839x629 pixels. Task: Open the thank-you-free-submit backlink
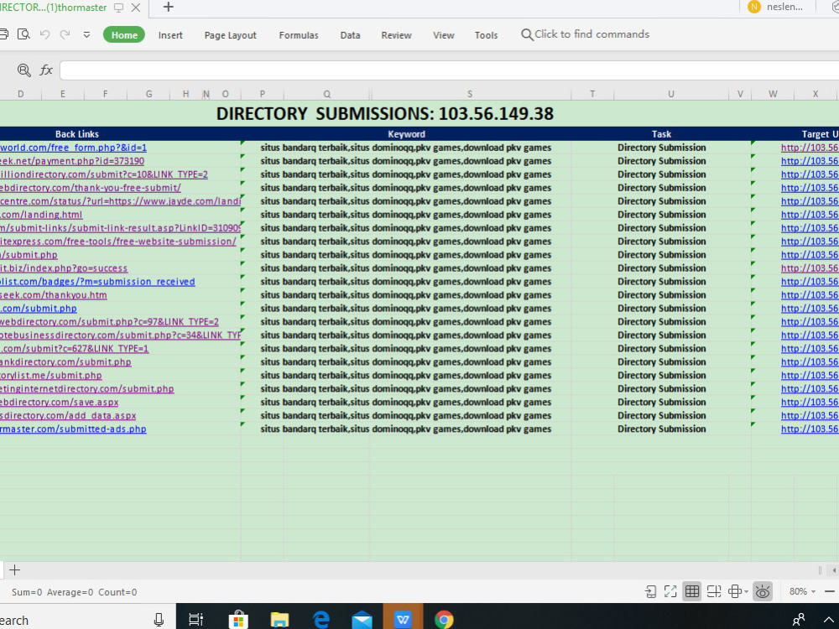(91, 188)
